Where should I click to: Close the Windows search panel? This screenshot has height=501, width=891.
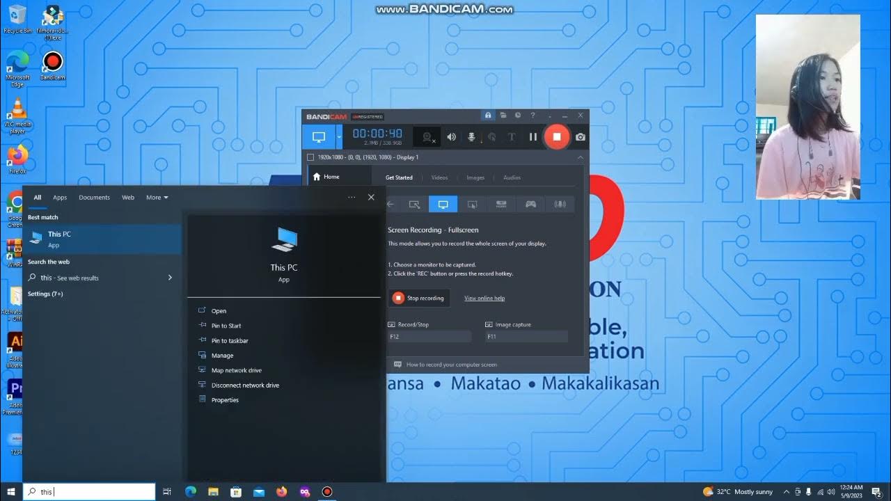point(371,198)
